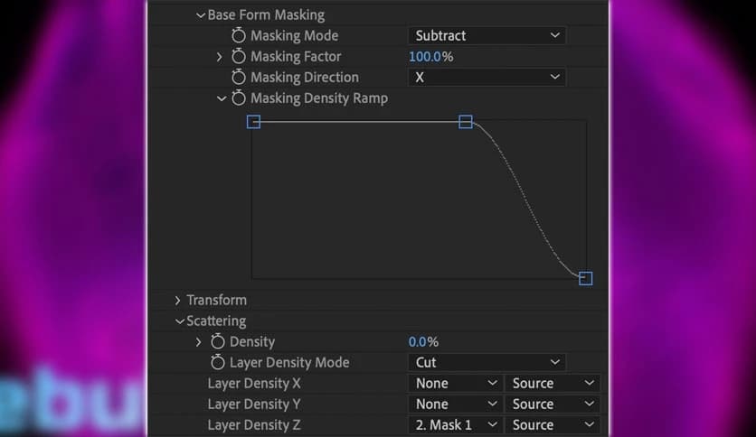This screenshot has height=437, width=756.
Task: Toggle Masking Mode stopwatch icon
Action: point(238,35)
